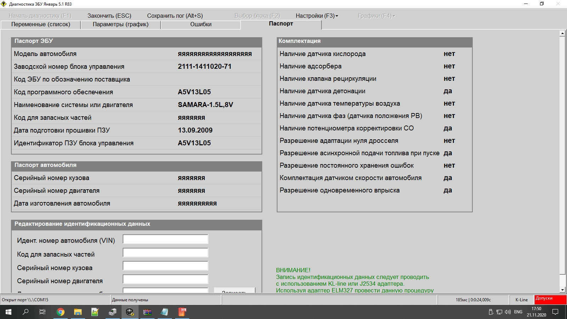
Task: Click the USB safely-remove tray icon
Action: pos(491,312)
